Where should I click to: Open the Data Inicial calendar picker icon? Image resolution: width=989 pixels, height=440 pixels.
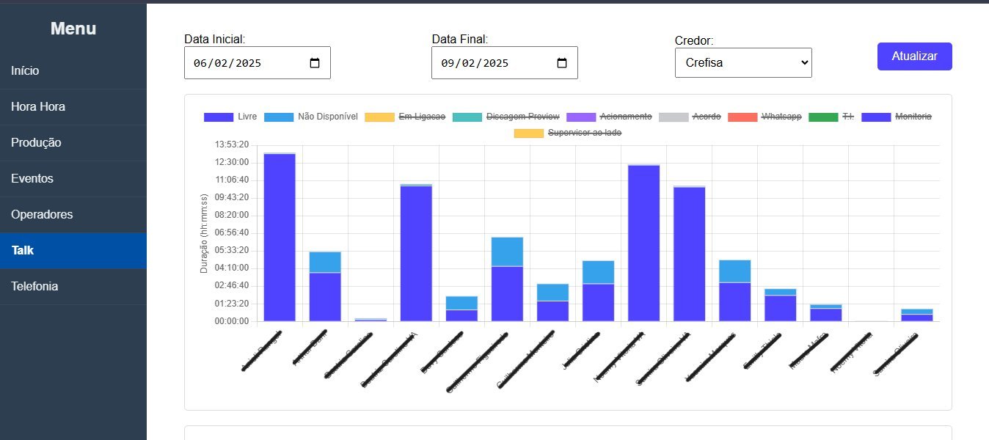(316, 62)
